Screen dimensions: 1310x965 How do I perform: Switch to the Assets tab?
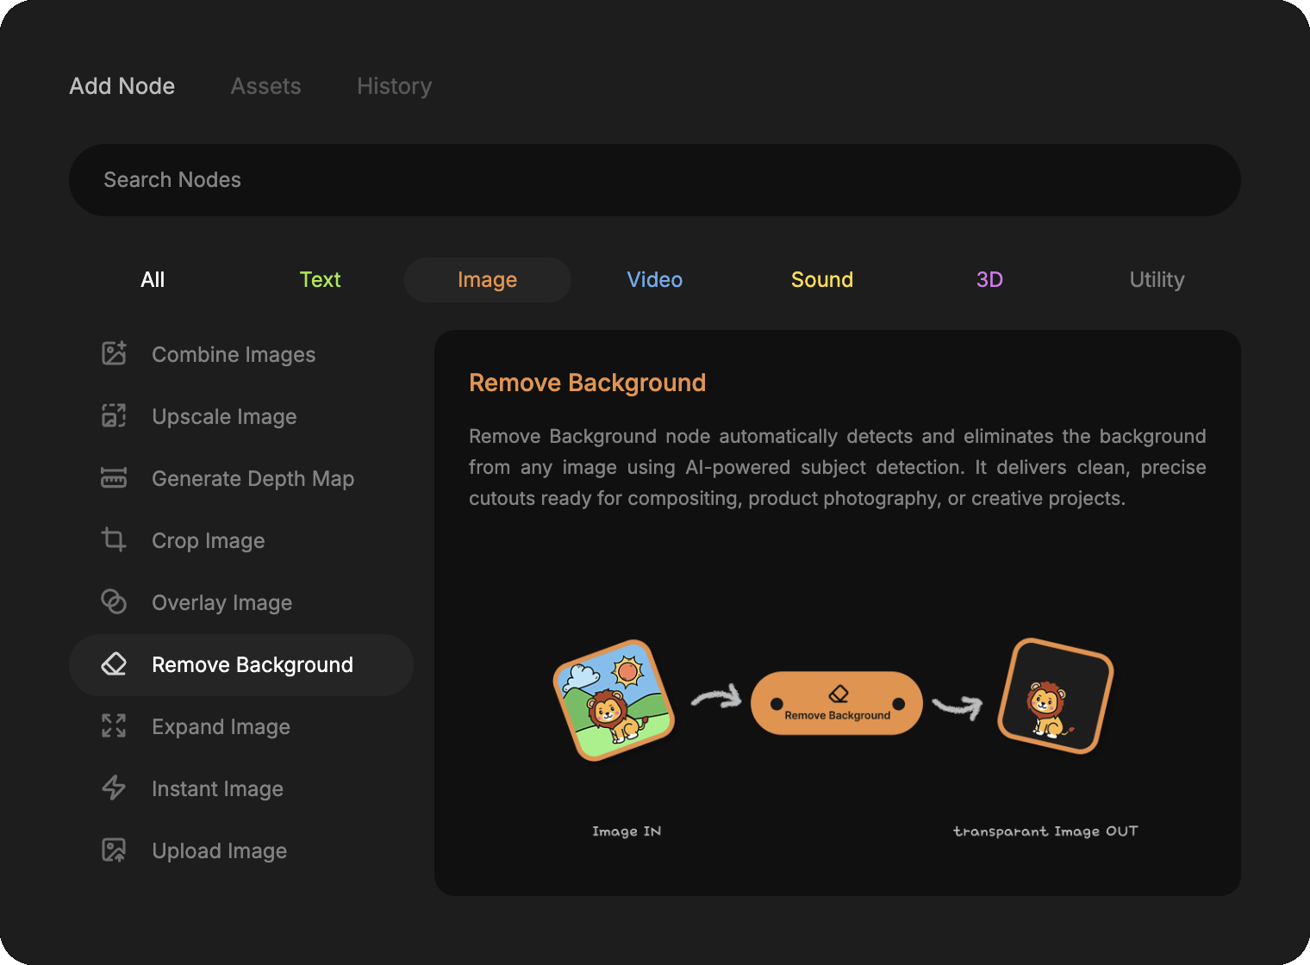(265, 86)
